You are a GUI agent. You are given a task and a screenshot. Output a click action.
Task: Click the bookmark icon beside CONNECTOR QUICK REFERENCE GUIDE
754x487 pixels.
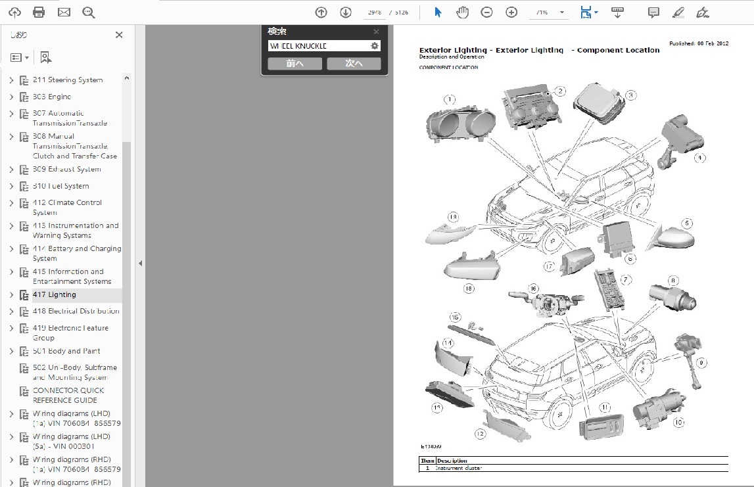pyautogui.click(x=24, y=391)
